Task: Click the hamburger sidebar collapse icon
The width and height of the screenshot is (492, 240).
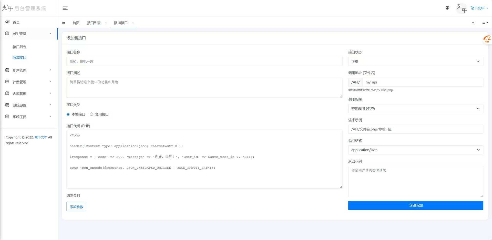Action: pyautogui.click(x=65, y=8)
